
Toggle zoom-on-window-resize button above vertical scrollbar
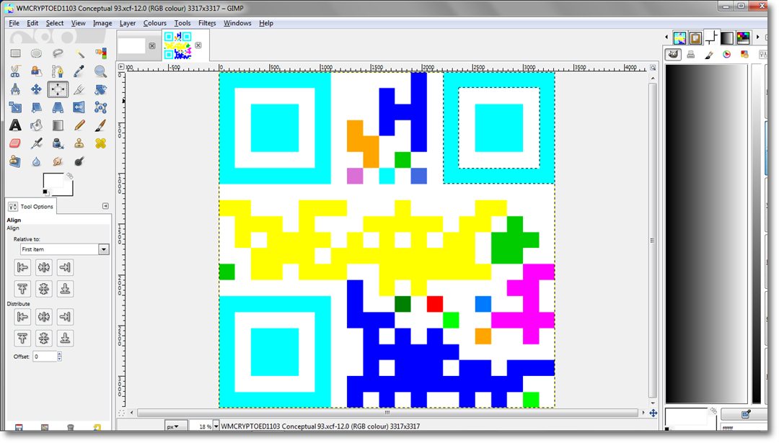pos(653,68)
